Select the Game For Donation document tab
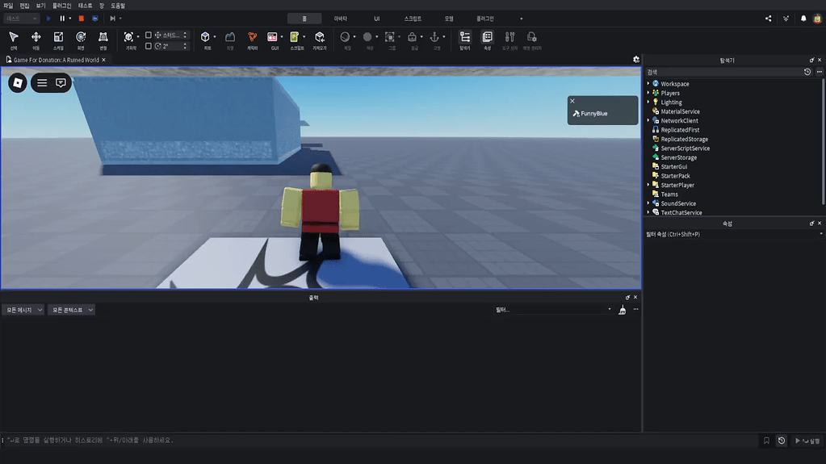The image size is (826, 464). click(x=56, y=60)
